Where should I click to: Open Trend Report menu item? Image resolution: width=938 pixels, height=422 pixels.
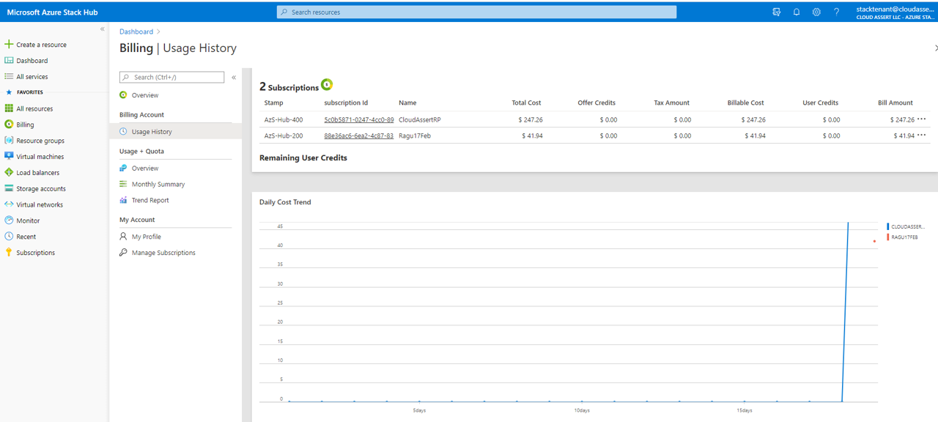(150, 200)
